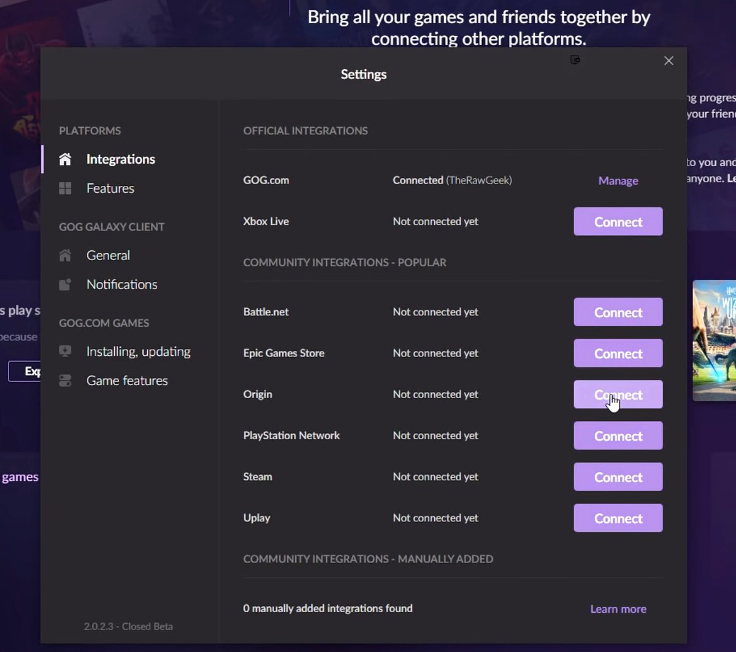Click the Game features toggle icon
The width and height of the screenshot is (736, 652).
[x=65, y=381]
